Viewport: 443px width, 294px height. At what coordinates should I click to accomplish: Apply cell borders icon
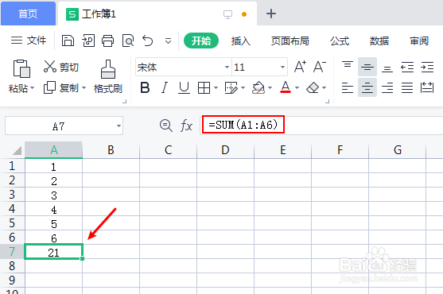click(204, 87)
